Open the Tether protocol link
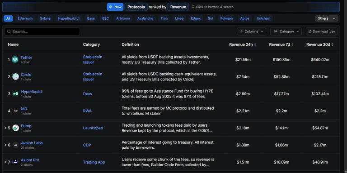The width and height of the screenshot is (347, 173). point(26,58)
